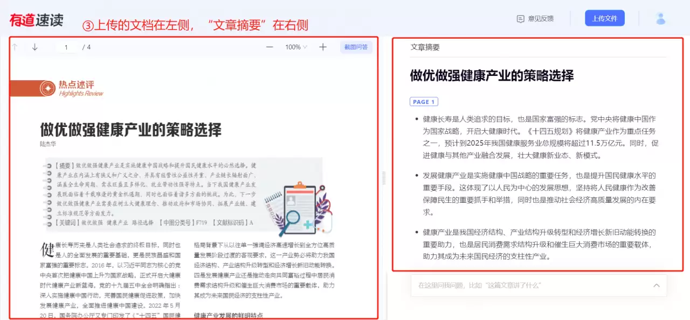The image size is (690, 320).
Task: Click the panel divider drag handle
Action: 384,177
